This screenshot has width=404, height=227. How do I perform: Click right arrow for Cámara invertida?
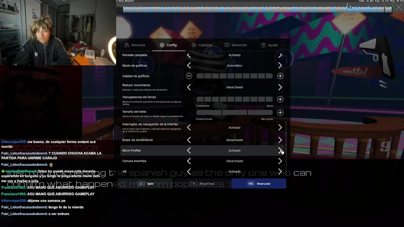coord(280,161)
